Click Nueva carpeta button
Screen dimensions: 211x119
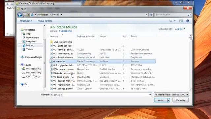(45, 21)
